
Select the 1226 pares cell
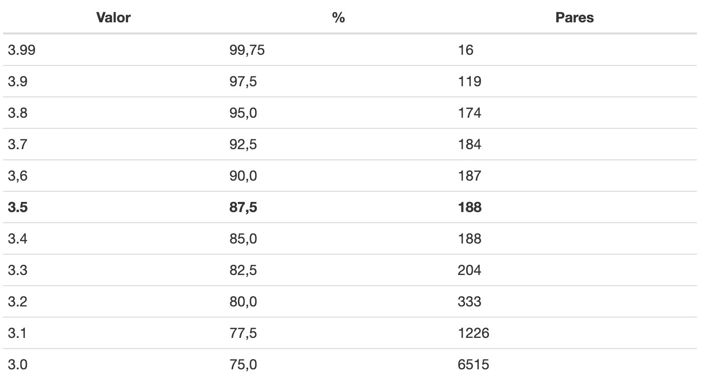(574, 333)
